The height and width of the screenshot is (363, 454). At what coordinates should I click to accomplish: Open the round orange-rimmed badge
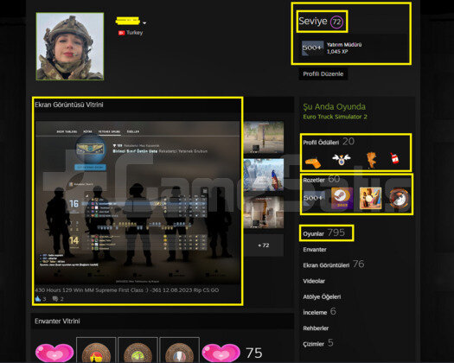pos(400,198)
